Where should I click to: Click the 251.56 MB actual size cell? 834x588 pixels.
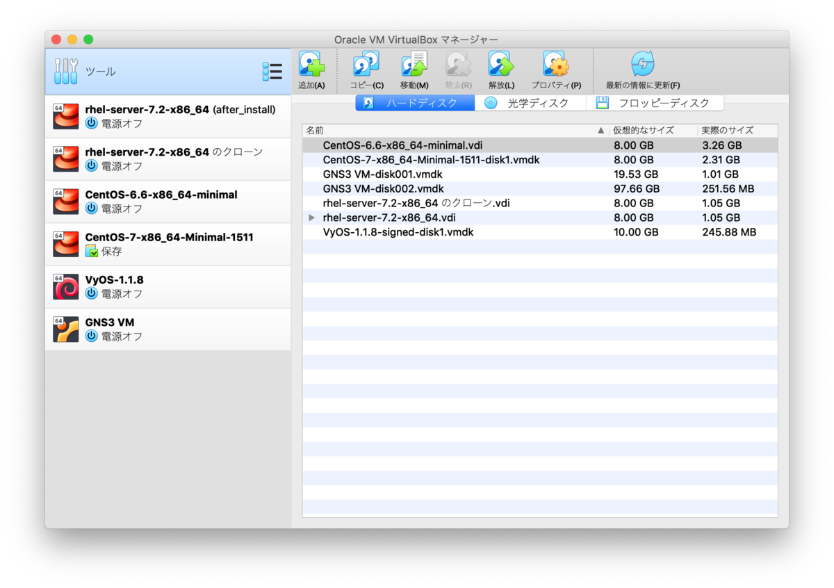[728, 188]
